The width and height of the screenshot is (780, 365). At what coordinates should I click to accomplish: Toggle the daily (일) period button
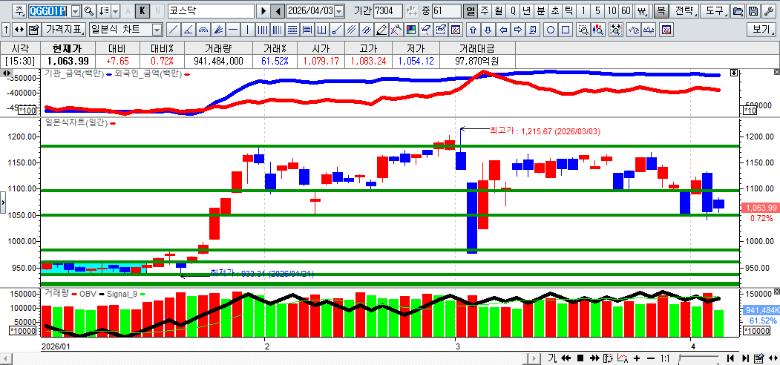[x=470, y=11]
